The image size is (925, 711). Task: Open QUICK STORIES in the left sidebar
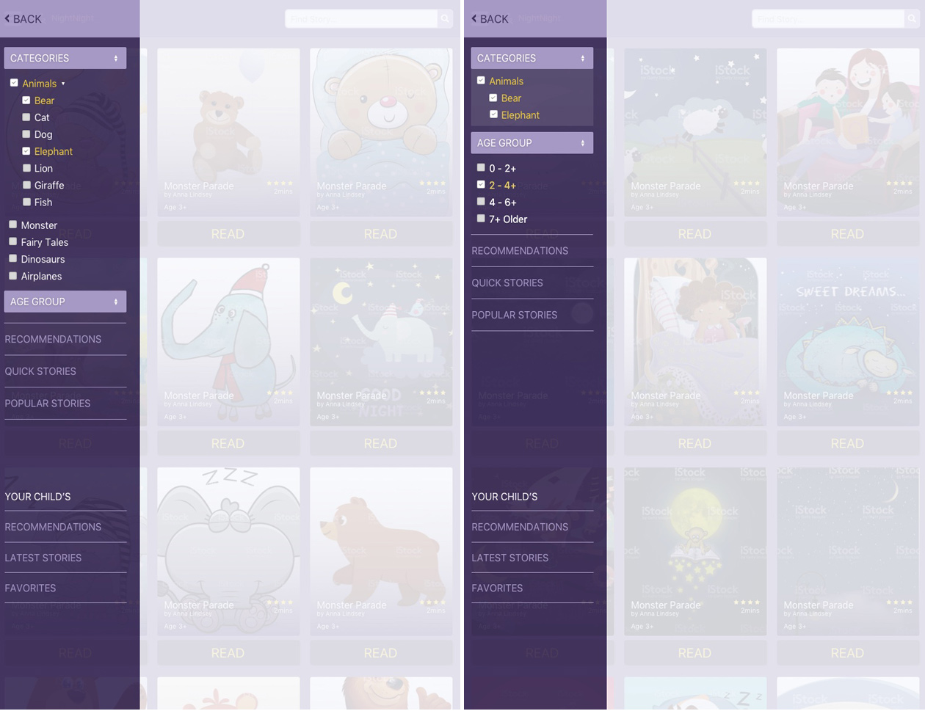(x=40, y=371)
